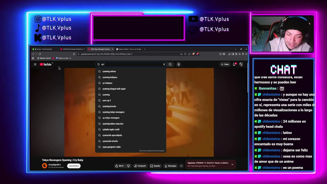Select suggestion 'operación apocalipsis'
The width and height of the screenshot is (327, 184).
click(x=131, y=135)
